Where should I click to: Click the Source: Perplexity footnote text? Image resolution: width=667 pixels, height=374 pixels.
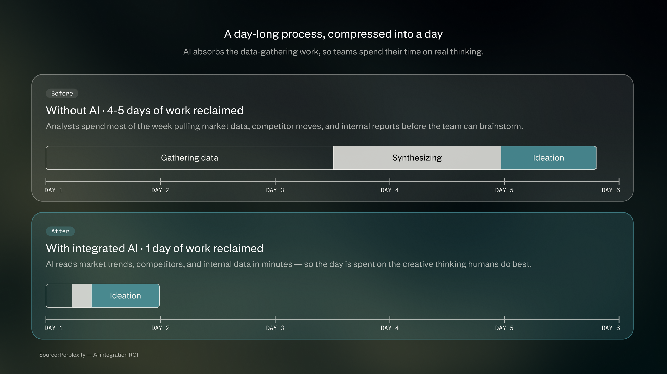click(x=88, y=355)
